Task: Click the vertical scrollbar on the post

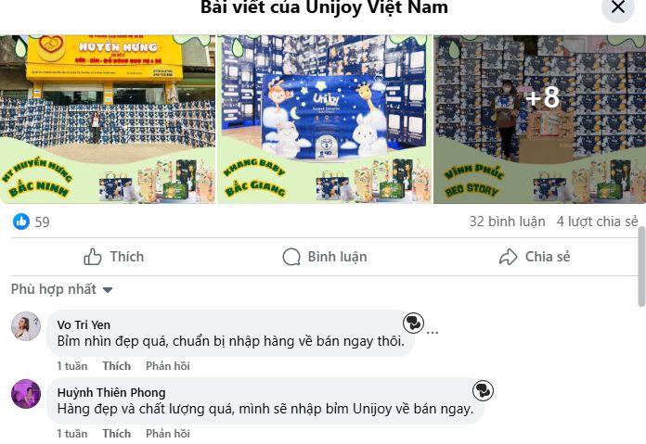Action: click(642, 267)
